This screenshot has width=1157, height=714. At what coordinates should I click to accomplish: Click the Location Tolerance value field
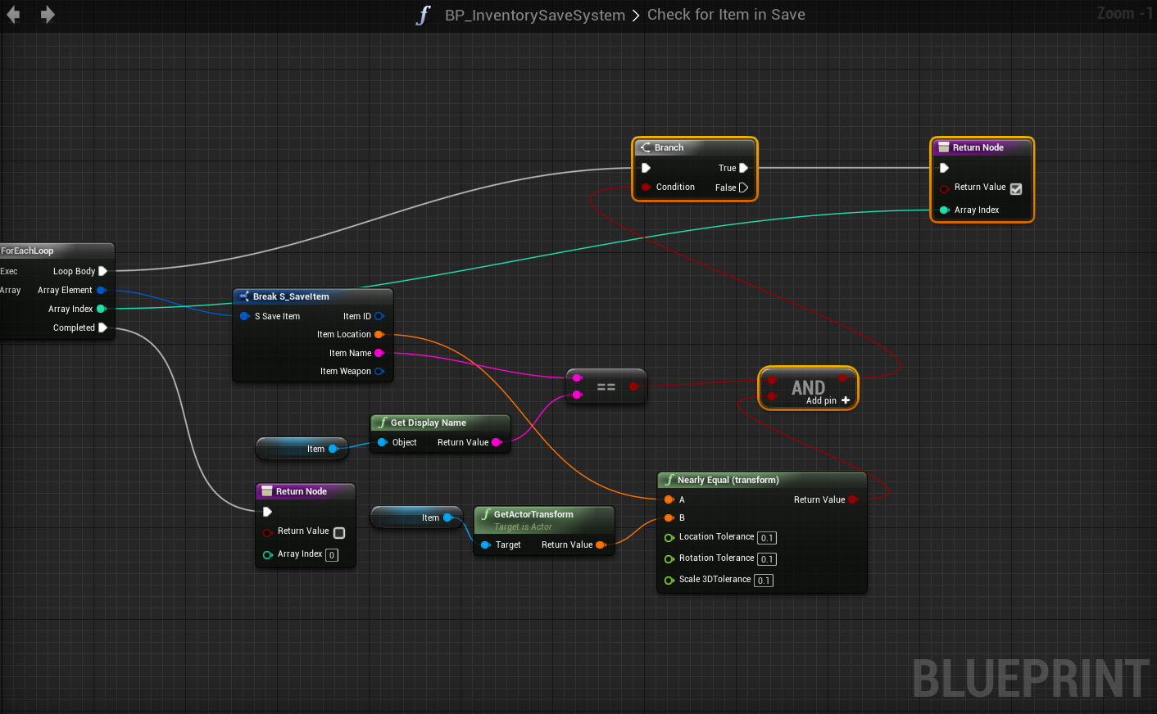766,538
